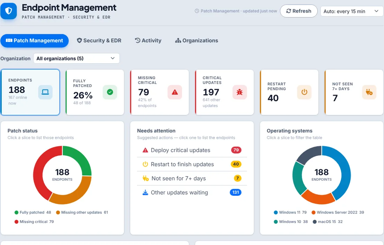Viewport: 384px width, 245px height.
Task: Click the "42% of endpoints" text
Action: (x=147, y=103)
